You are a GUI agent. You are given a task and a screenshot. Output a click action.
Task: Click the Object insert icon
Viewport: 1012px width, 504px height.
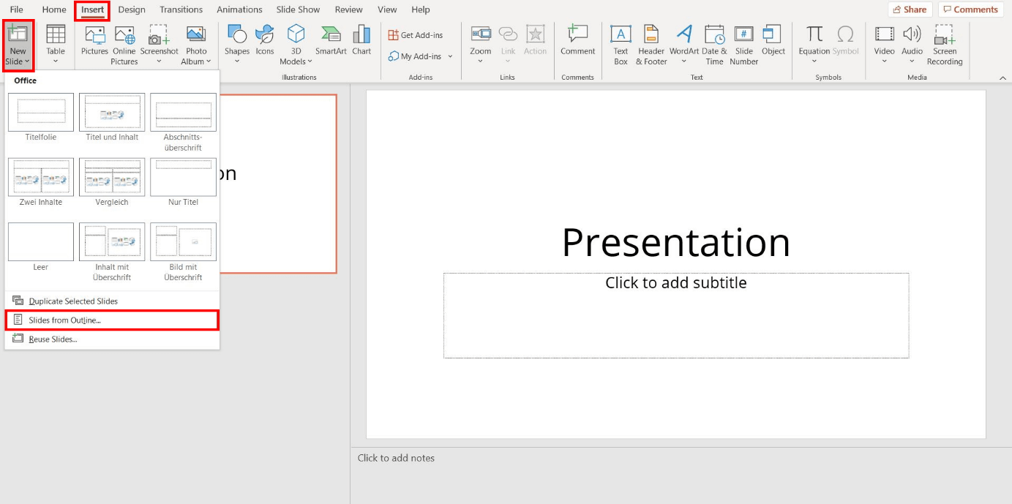(x=773, y=34)
